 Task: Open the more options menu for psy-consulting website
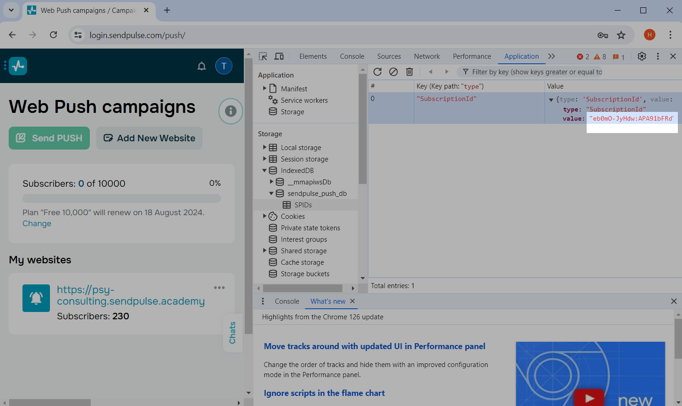[x=220, y=288]
